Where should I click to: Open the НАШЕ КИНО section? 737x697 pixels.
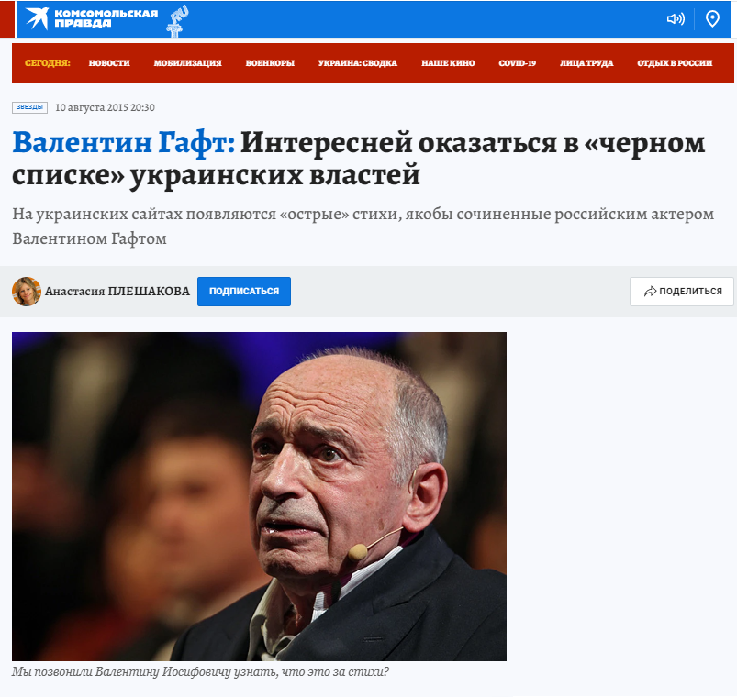click(448, 63)
